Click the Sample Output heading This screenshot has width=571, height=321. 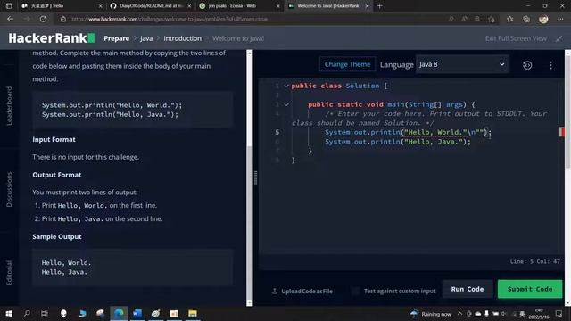click(x=57, y=236)
